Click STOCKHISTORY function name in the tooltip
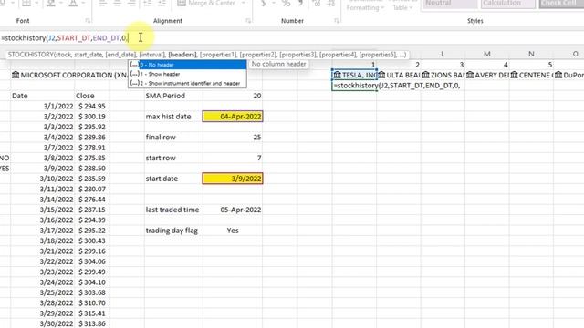The height and width of the screenshot is (328, 584). (31, 55)
